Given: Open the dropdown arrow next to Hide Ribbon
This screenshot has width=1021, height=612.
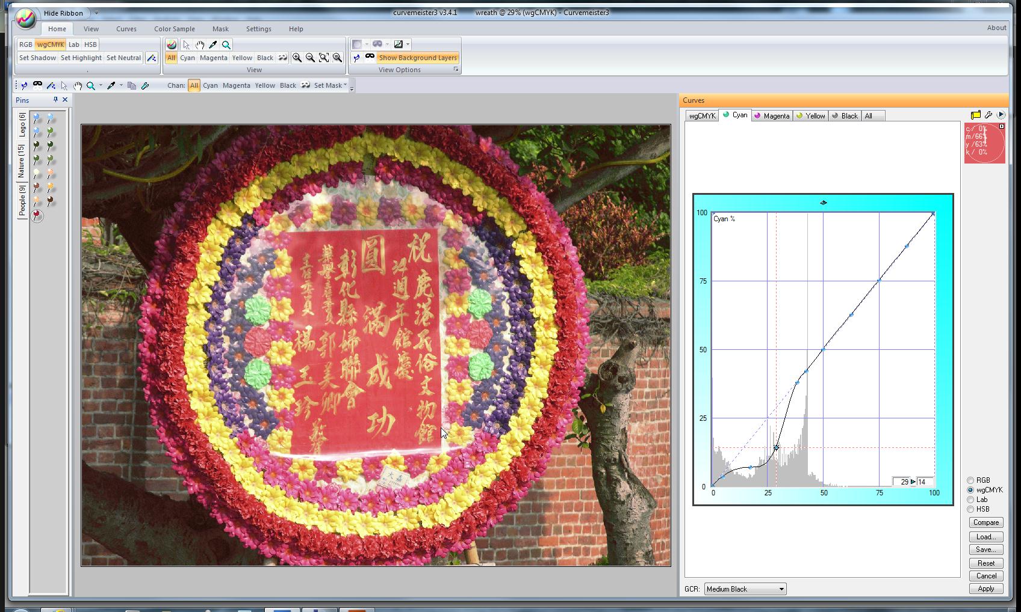Looking at the screenshot, I should point(96,13).
